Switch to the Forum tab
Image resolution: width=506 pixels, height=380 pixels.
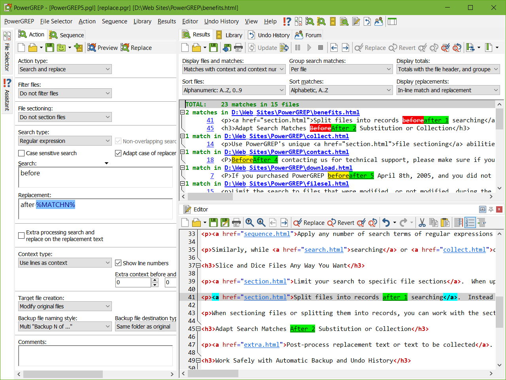coord(308,35)
